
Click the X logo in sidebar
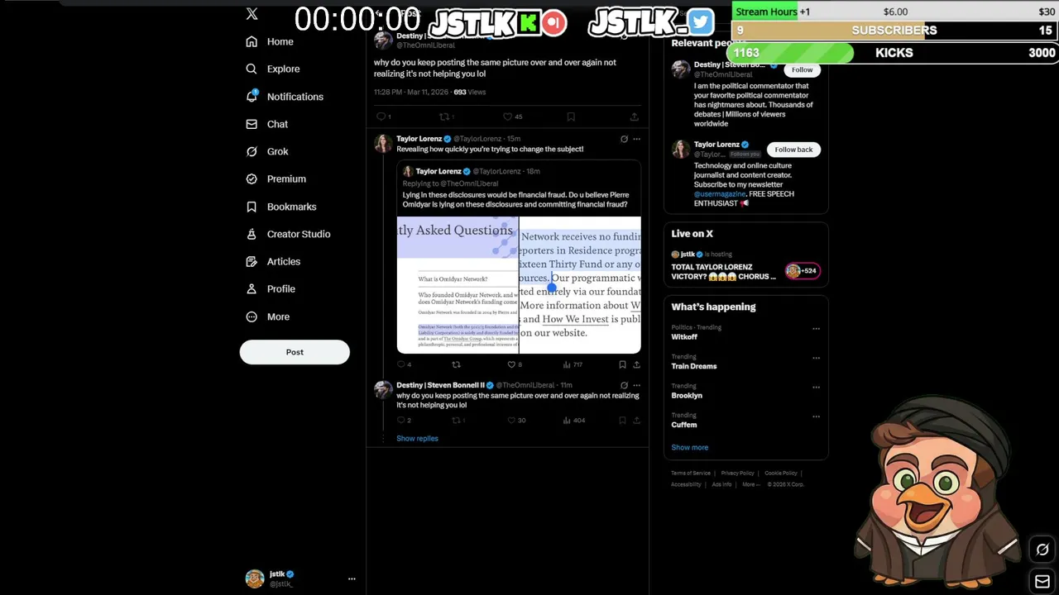252,14
